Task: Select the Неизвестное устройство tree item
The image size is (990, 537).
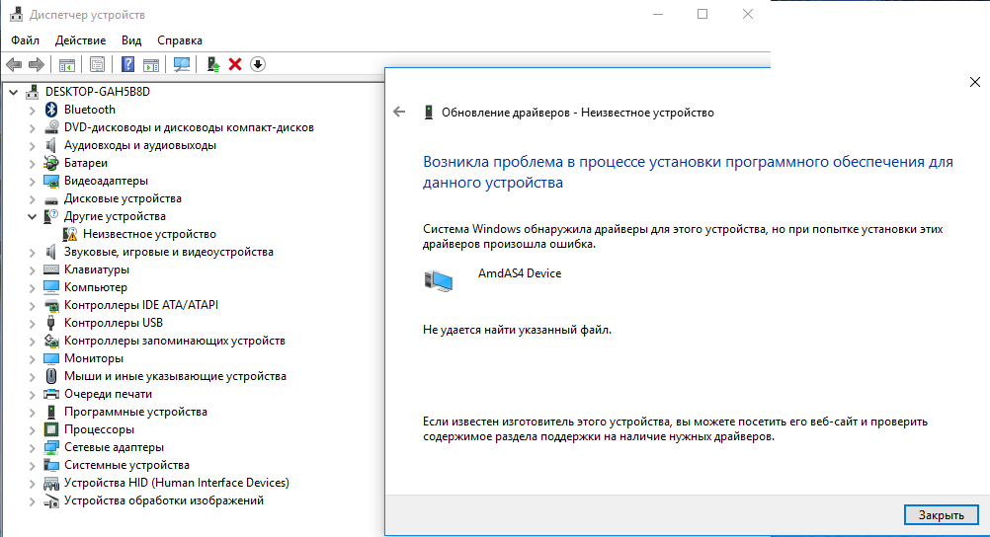Action: [149, 234]
